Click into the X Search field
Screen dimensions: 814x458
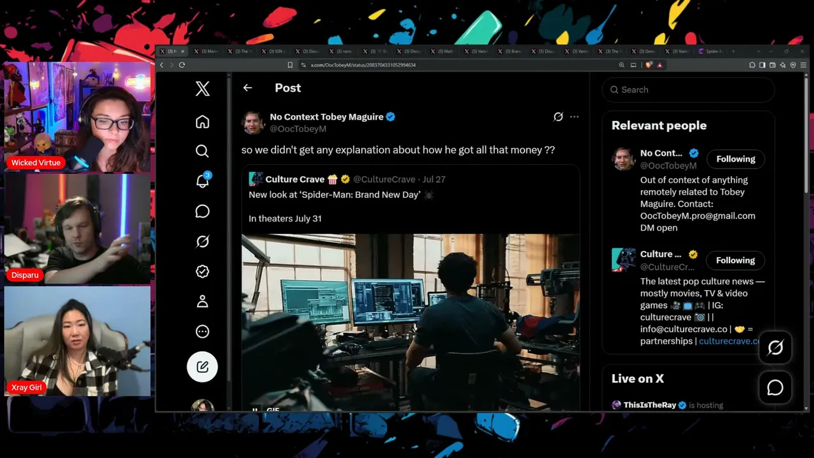coord(688,90)
